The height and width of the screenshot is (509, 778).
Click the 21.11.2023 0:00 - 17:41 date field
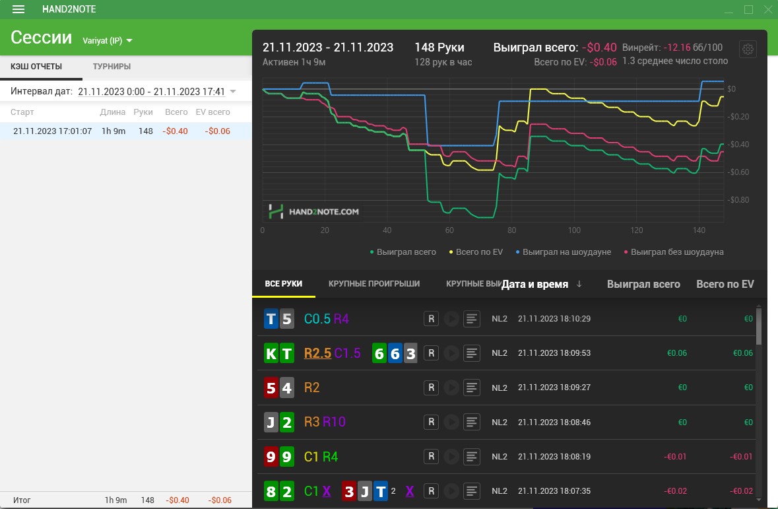point(151,91)
